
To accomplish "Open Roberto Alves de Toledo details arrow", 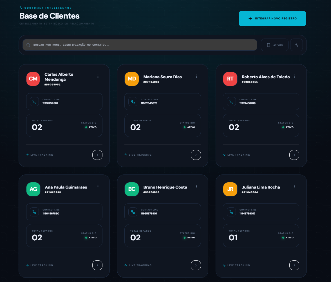I will (x=294, y=155).
